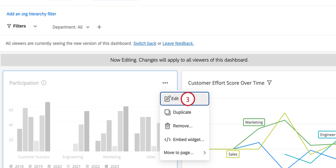Click the Marketing label on line chart
The image size is (336, 168).
(254, 123)
